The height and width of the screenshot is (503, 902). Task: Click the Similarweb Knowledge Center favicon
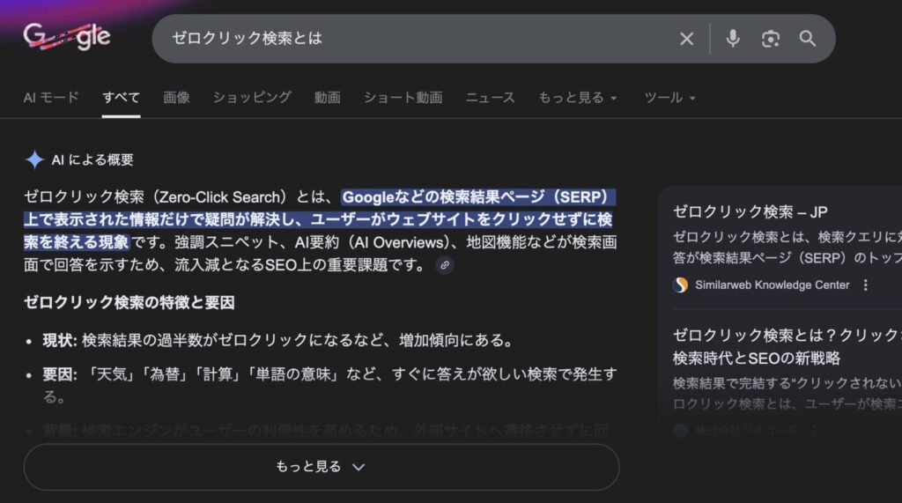[x=680, y=285]
